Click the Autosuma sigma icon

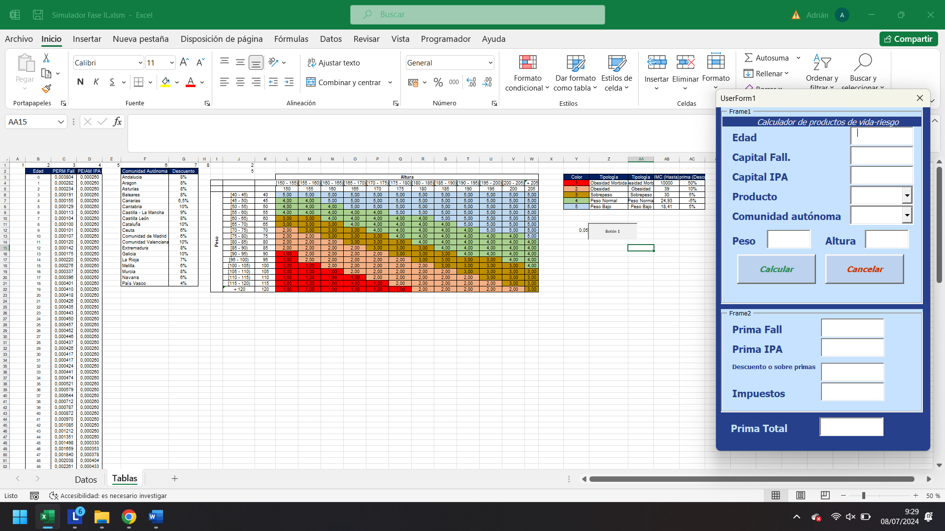(x=749, y=58)
